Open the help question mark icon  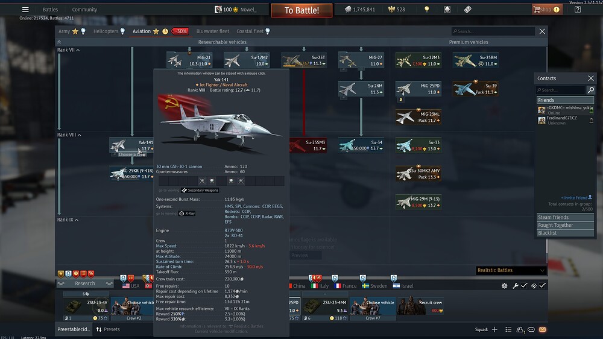578,10
